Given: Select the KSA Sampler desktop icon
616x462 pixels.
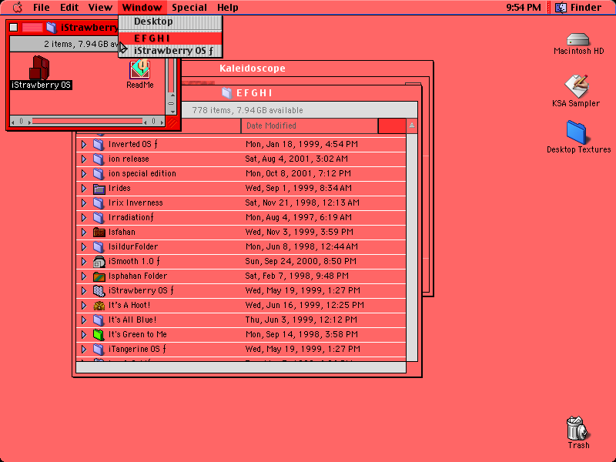Looking at the screenshot, I should click(576, 86).
